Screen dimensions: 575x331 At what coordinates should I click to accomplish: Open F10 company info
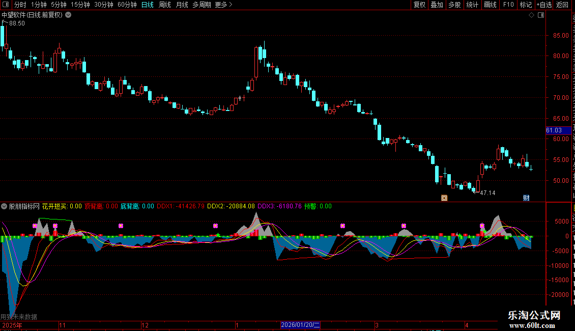508,5
